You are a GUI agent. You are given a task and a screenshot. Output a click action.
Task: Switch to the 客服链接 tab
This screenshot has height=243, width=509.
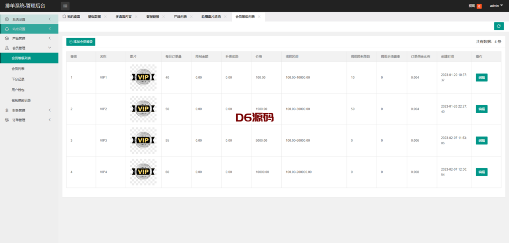point(153,16)
